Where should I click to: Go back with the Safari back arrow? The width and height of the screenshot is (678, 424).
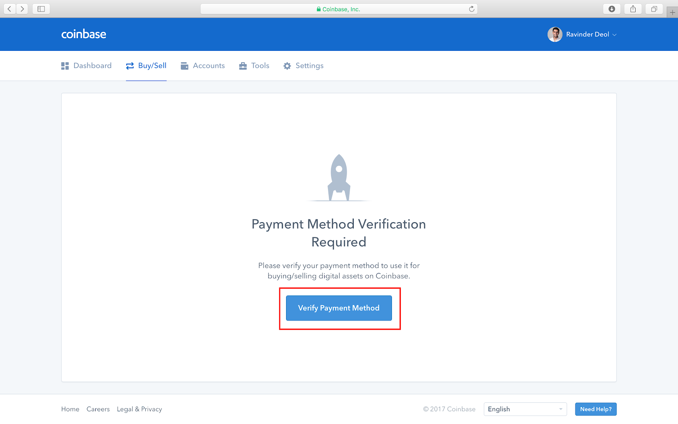[10, 9]
